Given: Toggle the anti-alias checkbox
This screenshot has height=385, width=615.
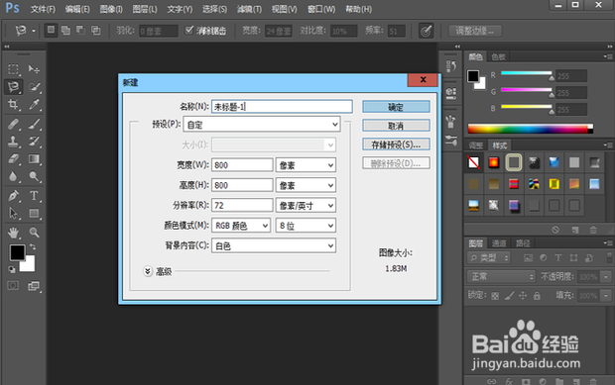Looking at the screenshot, I should pos(189,30).
